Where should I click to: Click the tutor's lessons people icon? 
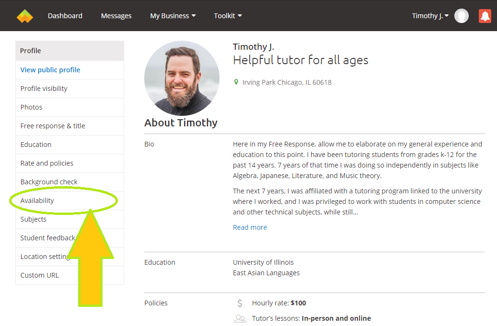[240, 318]
